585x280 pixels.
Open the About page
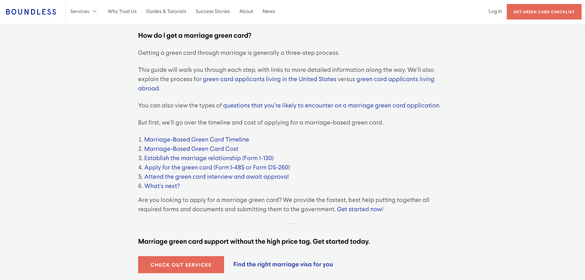[x=246, y=11]
